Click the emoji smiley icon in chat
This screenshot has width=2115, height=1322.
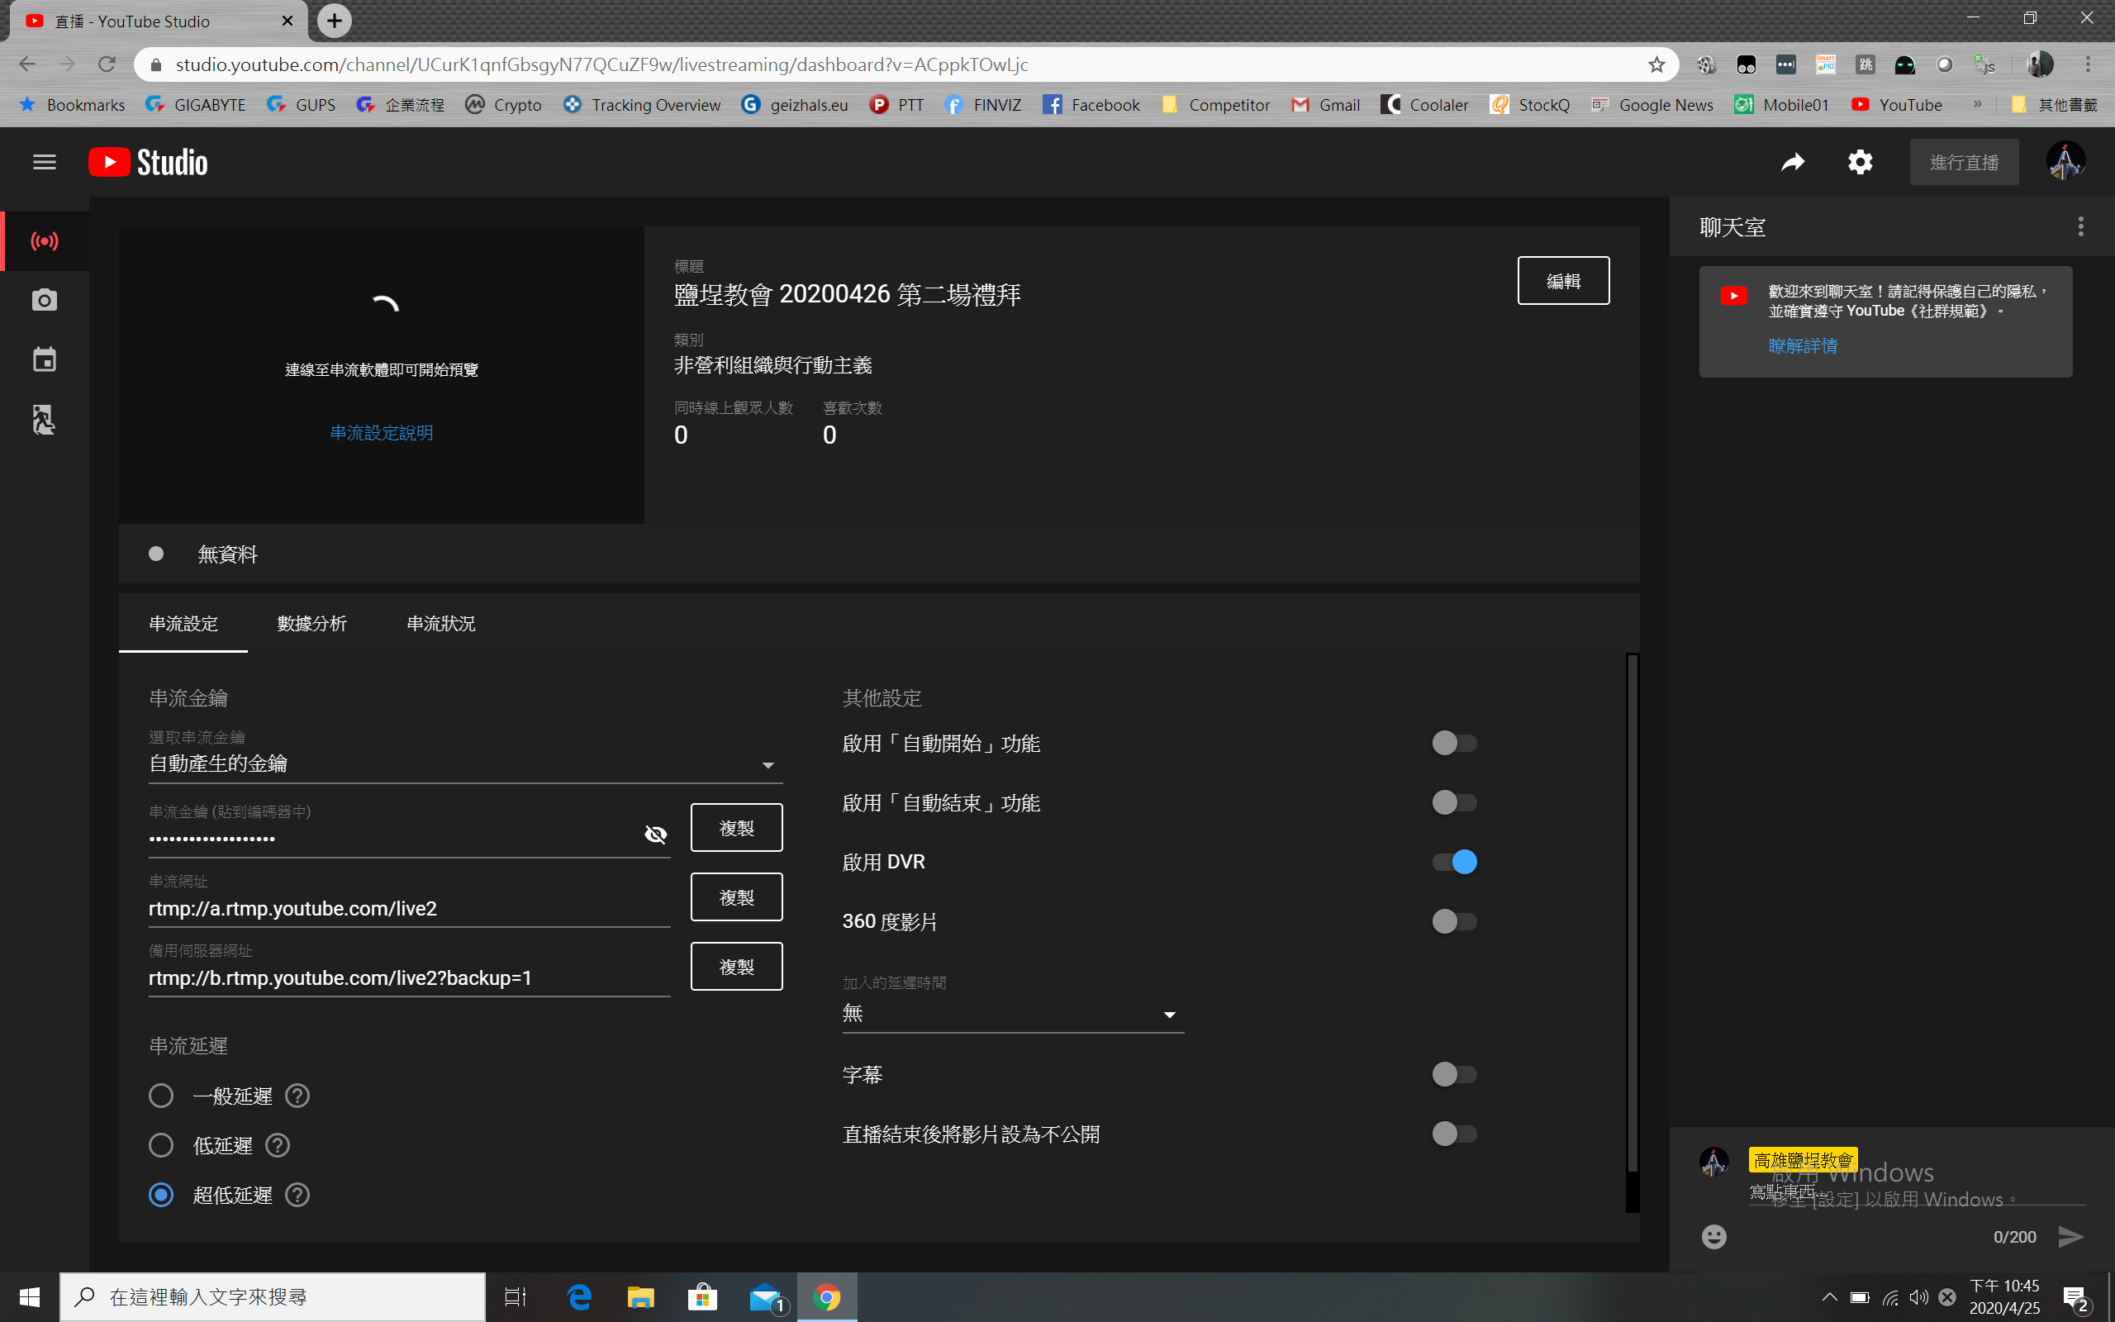click(1713, 1236)
